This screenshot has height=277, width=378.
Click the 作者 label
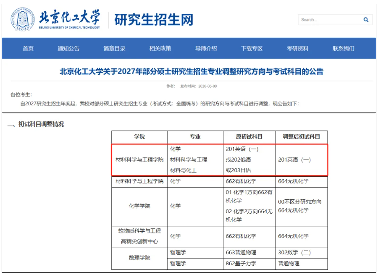[x=171, y=86]
